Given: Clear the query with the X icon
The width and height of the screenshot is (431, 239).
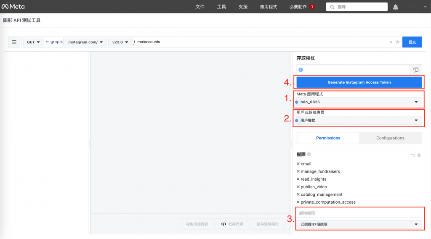Looking at the screenshot, I should [391, 42].
